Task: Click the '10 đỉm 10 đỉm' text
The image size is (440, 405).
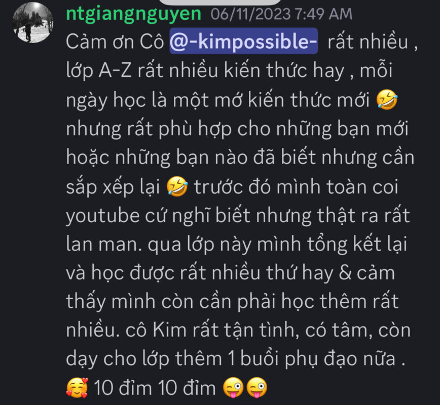Action: pos(155,388)
